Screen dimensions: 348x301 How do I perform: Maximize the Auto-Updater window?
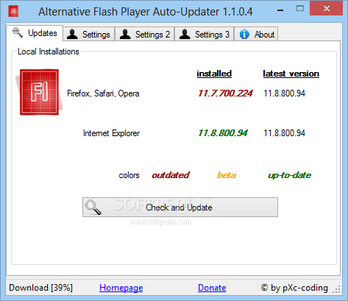pyautogui.click(x=300, y=9)
